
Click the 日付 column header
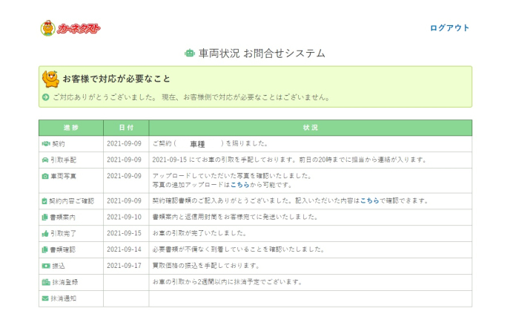[x=126, y=128]
